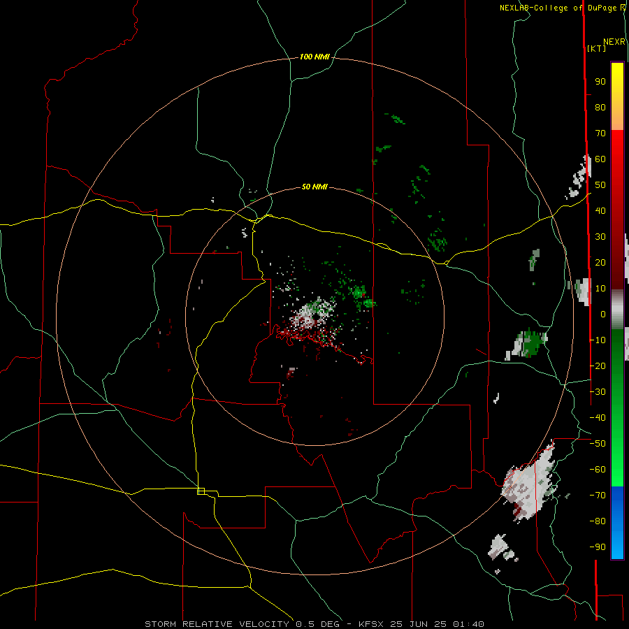Click the KFSX radar site identifier
The width and height of the screenshot is (629, 629).
point(370,624)
